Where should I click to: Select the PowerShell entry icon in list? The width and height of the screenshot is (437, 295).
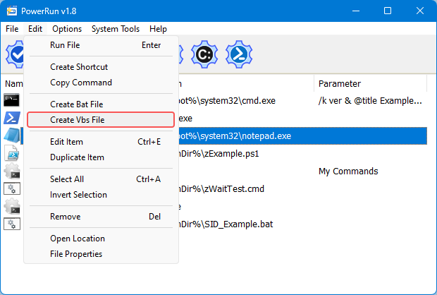(x=12, y=118)
